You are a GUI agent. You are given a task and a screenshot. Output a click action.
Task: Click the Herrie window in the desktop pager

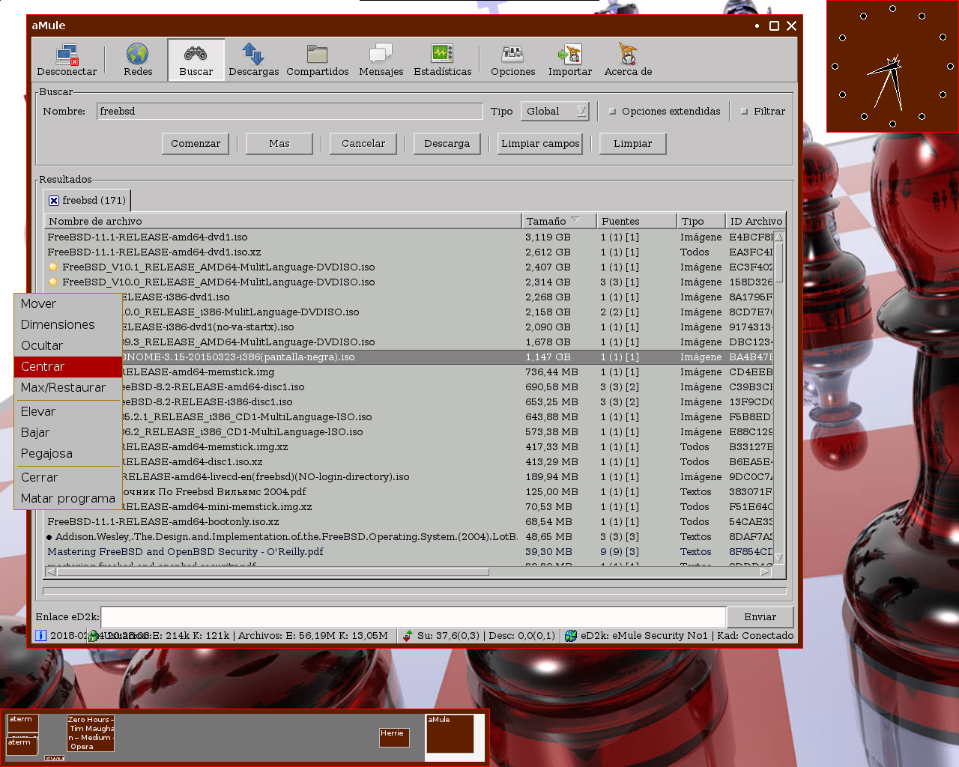tap(395, 738)
